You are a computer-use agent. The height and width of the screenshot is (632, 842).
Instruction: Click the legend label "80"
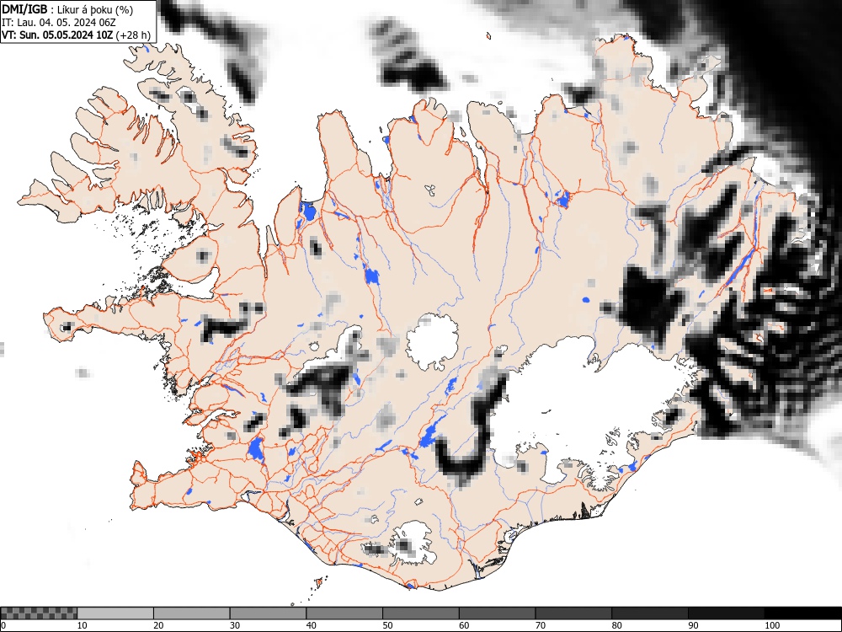click(616, 625)
